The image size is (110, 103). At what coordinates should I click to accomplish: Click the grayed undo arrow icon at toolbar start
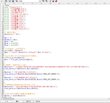2,1
